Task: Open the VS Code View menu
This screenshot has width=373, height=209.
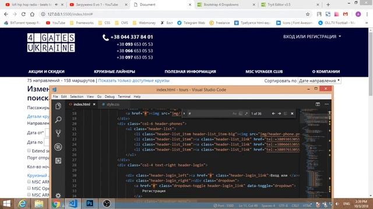Action: pyautogui.click(x=90, y=96)
